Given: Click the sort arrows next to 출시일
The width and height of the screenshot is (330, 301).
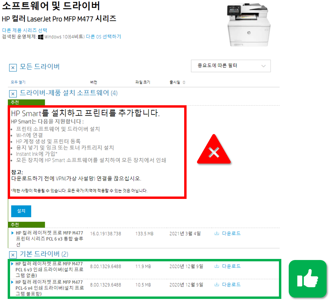Looking at the screenshot, I should pos(184,82).
